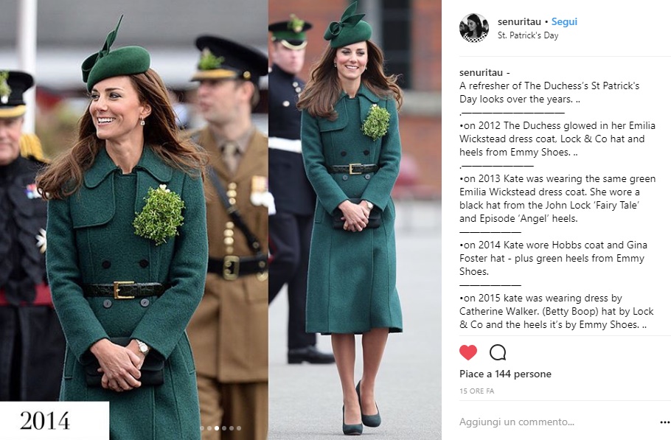
Task: Open the St. Patrick's Day location link
Action: 528,35
